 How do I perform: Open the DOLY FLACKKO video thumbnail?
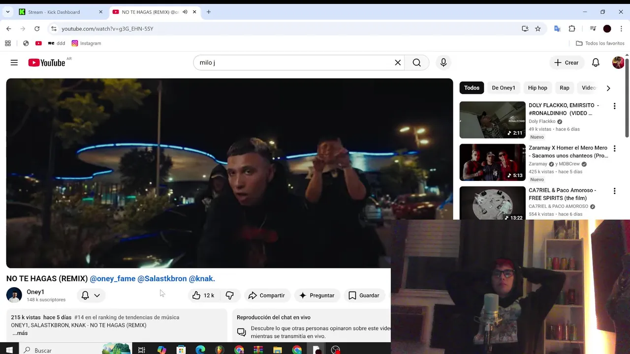click(x=493, y=120)
